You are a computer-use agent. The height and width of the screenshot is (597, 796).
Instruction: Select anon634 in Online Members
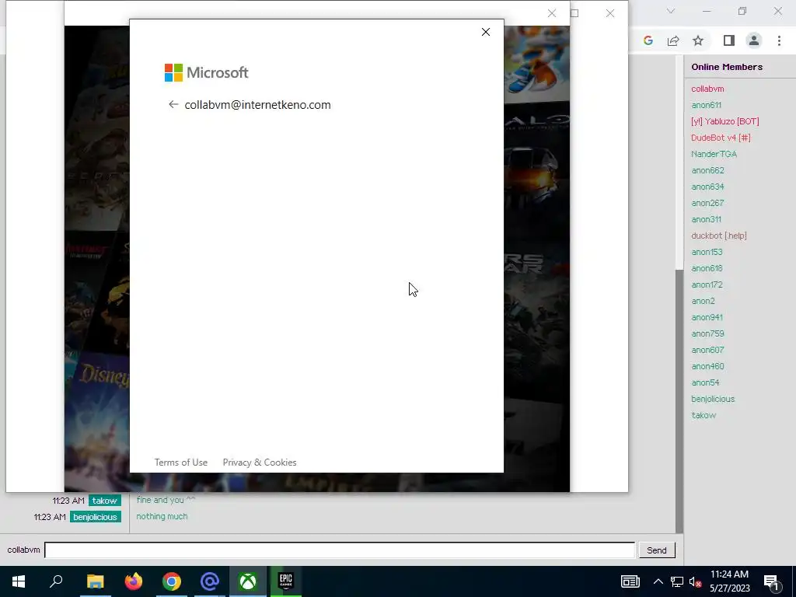pyautogui.click(x=707, y=187)
